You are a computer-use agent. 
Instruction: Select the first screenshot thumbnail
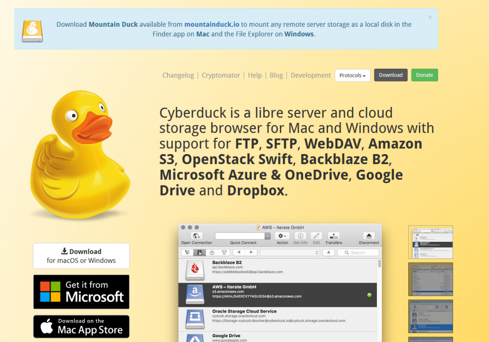[430, 242]
